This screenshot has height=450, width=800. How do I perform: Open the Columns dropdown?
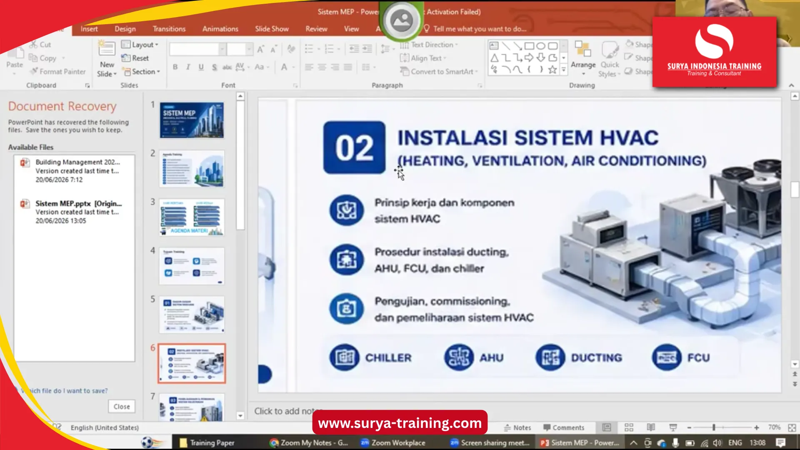pyautogui.click(x=369, y=67)
